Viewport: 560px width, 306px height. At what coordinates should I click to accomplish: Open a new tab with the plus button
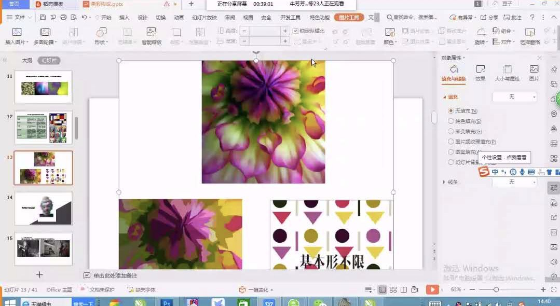point(191,4)
